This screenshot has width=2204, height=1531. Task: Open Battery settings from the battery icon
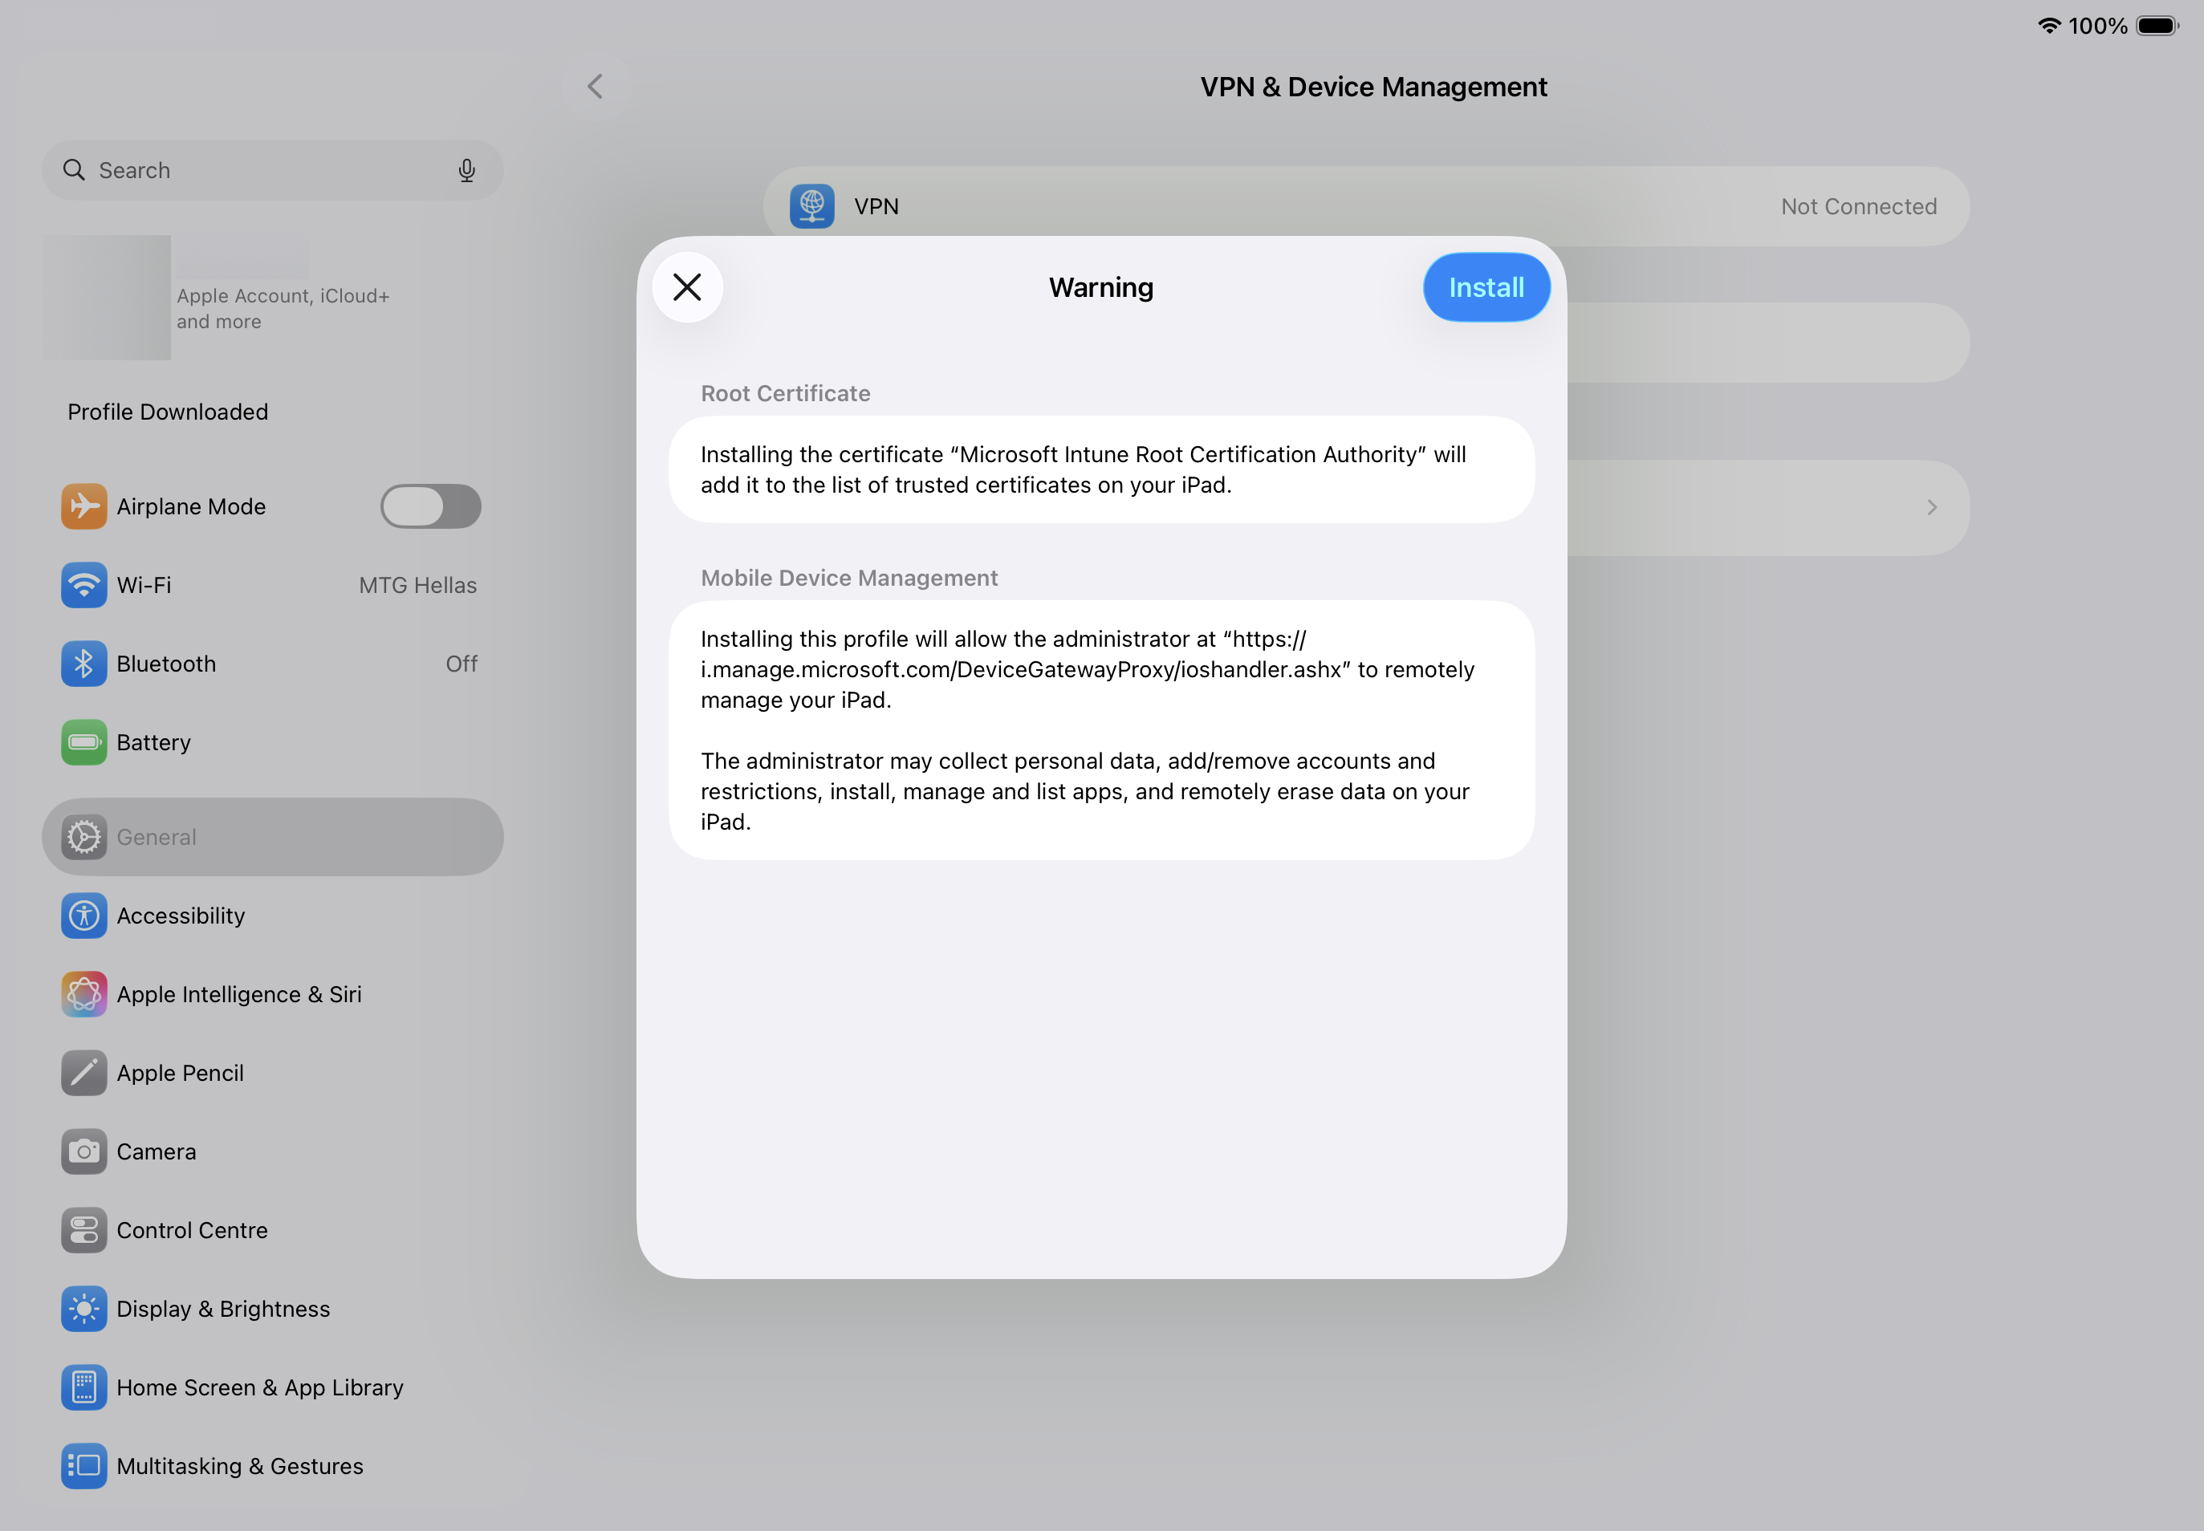83,741
